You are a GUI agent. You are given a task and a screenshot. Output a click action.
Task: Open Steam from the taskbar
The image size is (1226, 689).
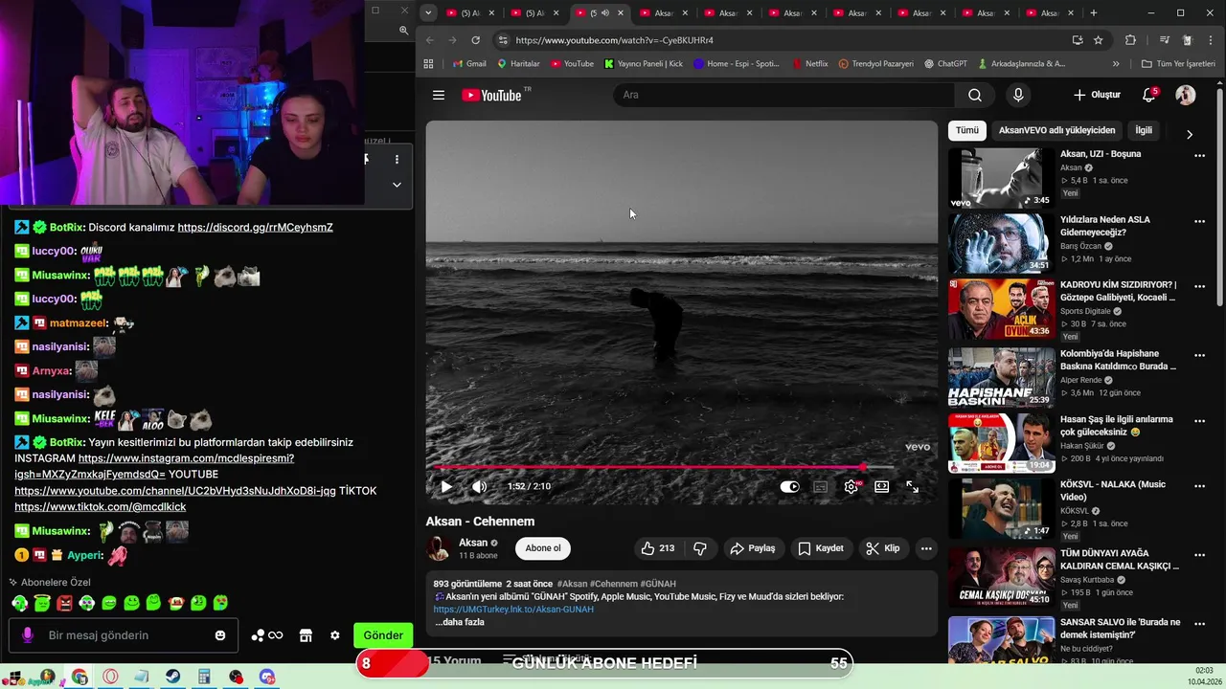coord(173,677)
